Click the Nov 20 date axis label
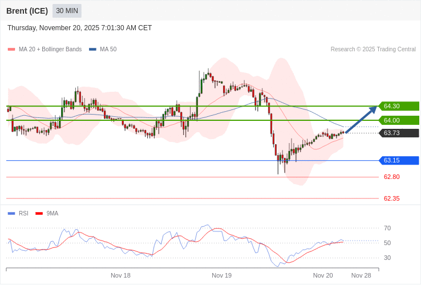 click(323, 275)
